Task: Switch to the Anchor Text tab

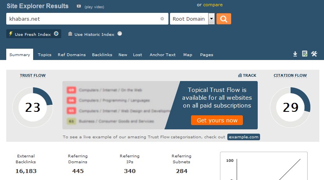Action: [x=163, y=55]
